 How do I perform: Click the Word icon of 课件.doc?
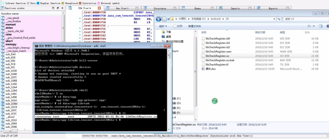tap(203, 69)
